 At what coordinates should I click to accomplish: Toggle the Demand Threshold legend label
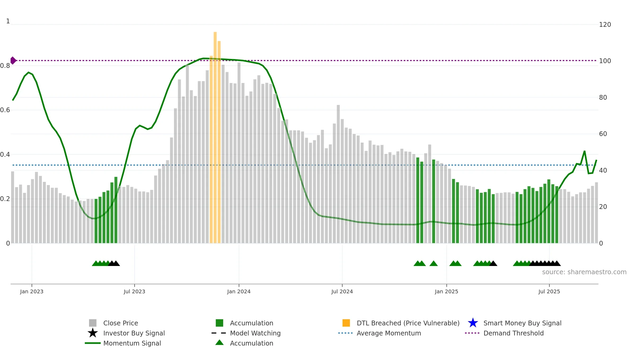514,333
